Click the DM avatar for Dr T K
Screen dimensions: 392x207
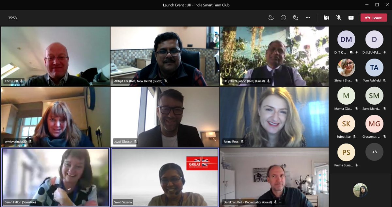346,40
